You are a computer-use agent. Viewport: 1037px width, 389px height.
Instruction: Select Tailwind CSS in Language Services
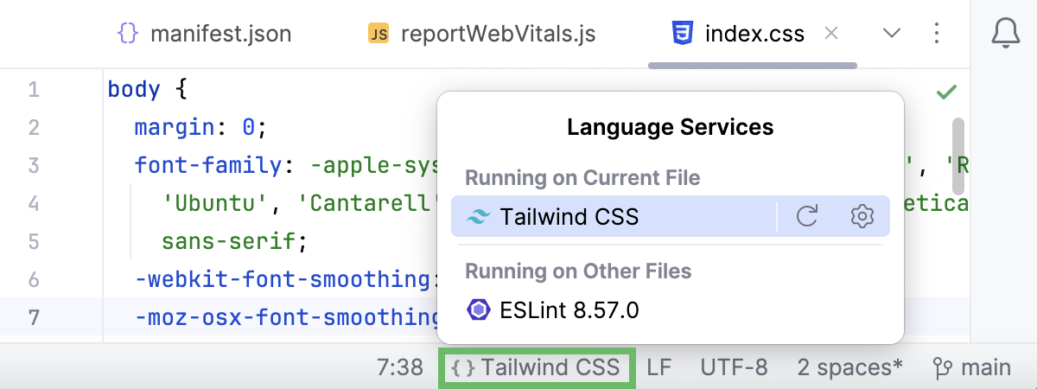click(x=671, y=216)
